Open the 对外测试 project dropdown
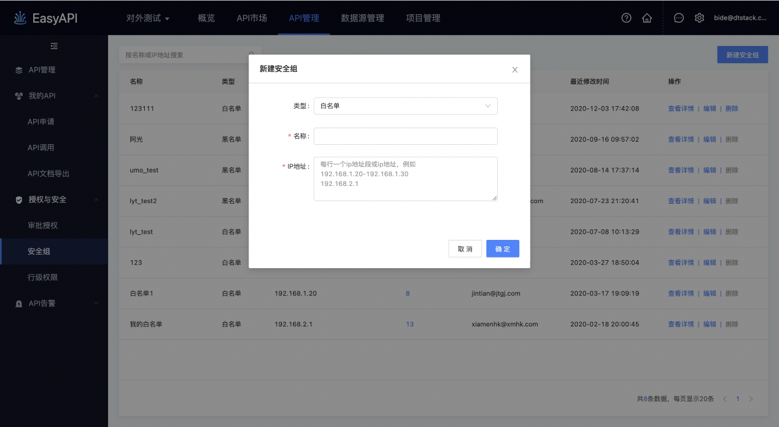The width and height of the screenshot is (779, 427). [x=148, y=18]
